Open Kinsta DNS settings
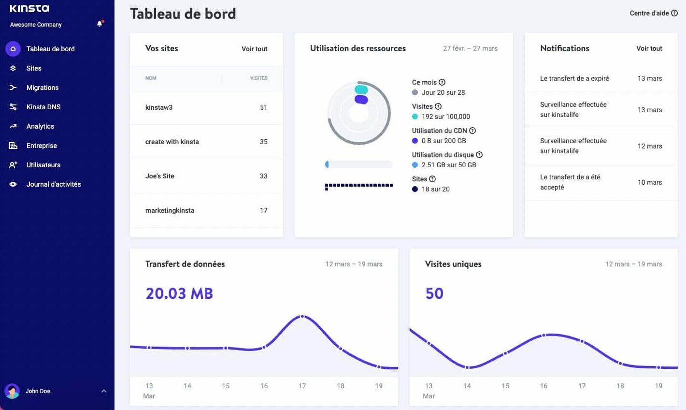Viewport: 686px width, 410px height. click(44, 107)
